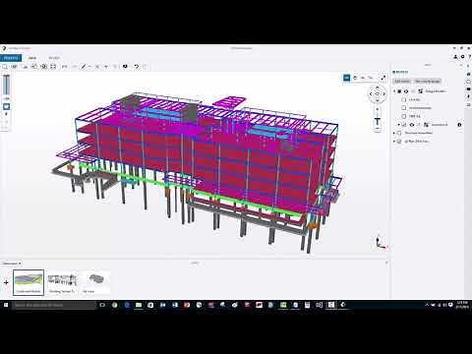Close the views panel with its X
Image resolution: width=472 pixels, height=354 pixels.
386,263
